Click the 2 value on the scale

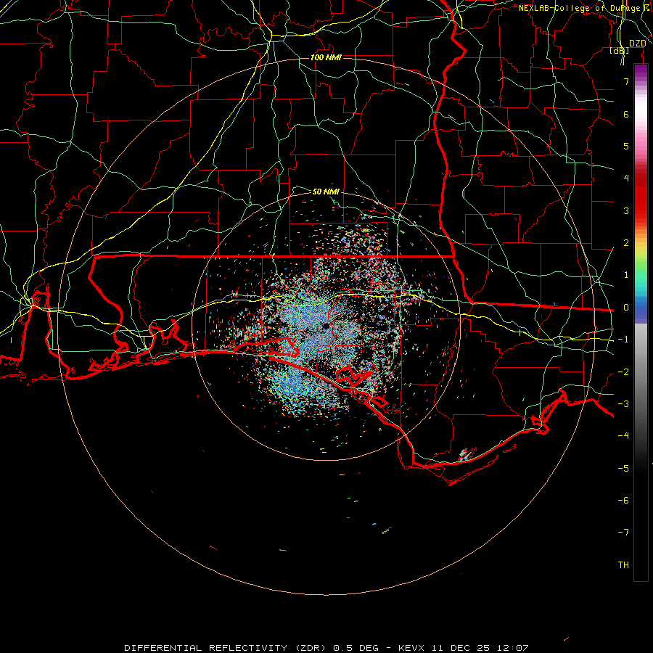click(x=626, y=243)
